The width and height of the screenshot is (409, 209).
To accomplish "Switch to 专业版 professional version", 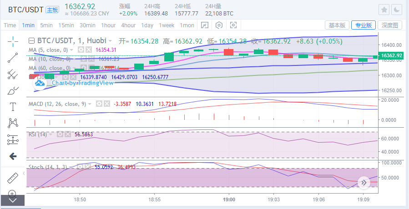I will pyautogui.click(x=364, y=25).
